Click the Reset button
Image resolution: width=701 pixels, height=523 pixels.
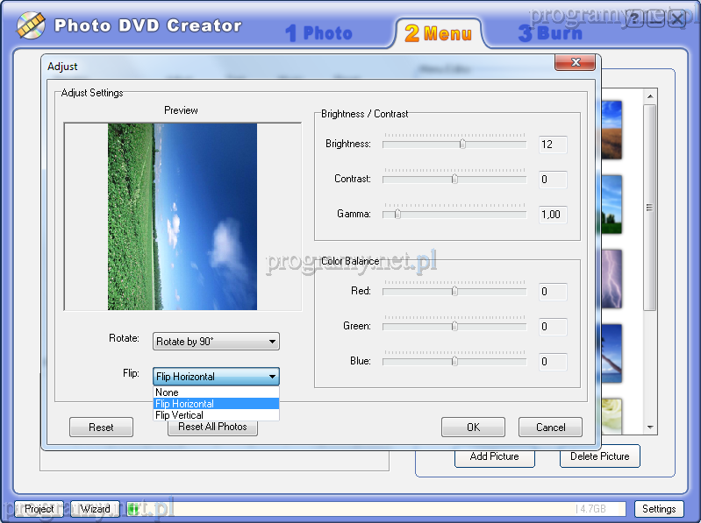[101, 428]
